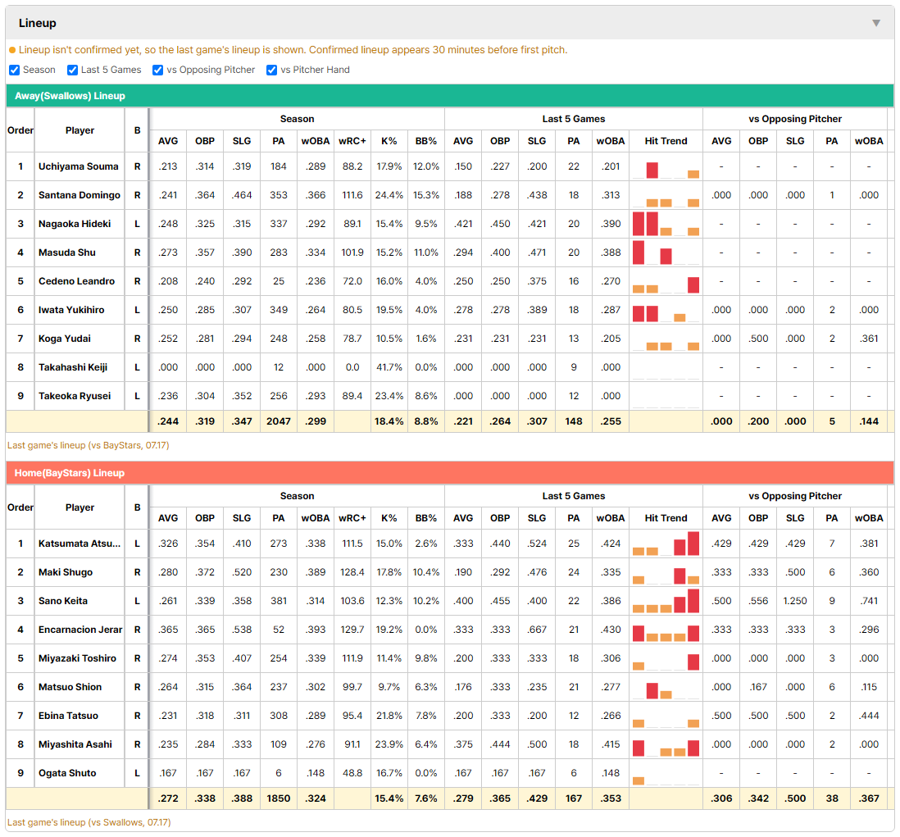Click Katsumata hit trend chart

tap(666, 544)
